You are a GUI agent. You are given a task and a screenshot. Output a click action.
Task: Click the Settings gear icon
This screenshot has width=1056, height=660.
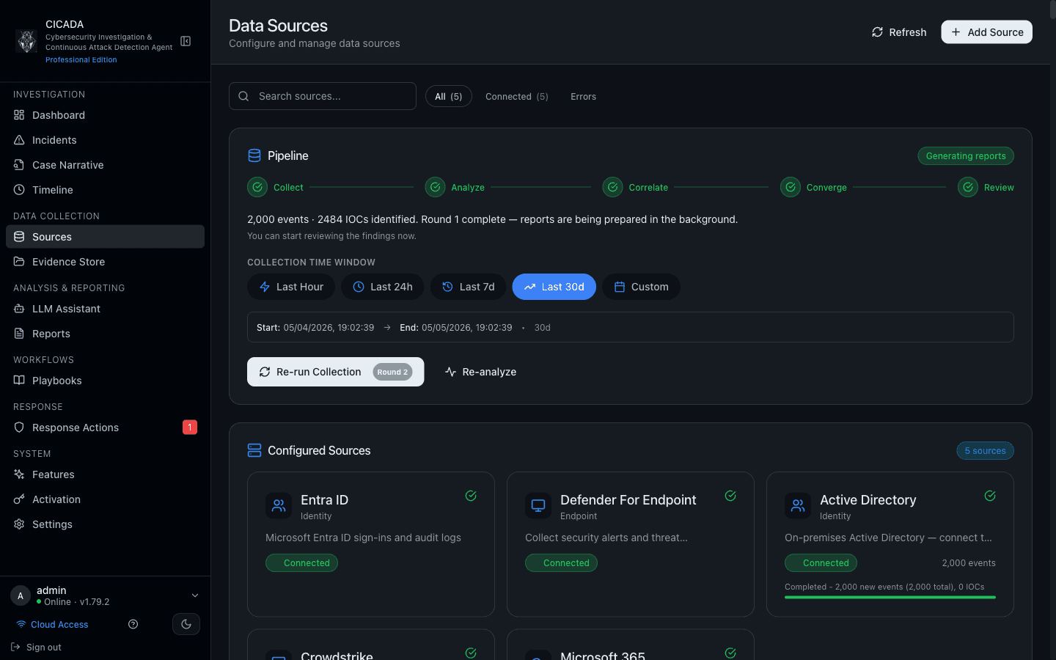point(19,524)
